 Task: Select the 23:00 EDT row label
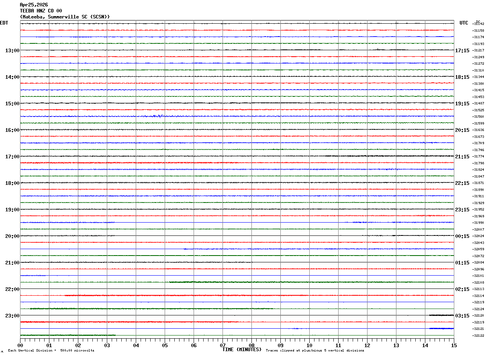[x=12, y=316]
